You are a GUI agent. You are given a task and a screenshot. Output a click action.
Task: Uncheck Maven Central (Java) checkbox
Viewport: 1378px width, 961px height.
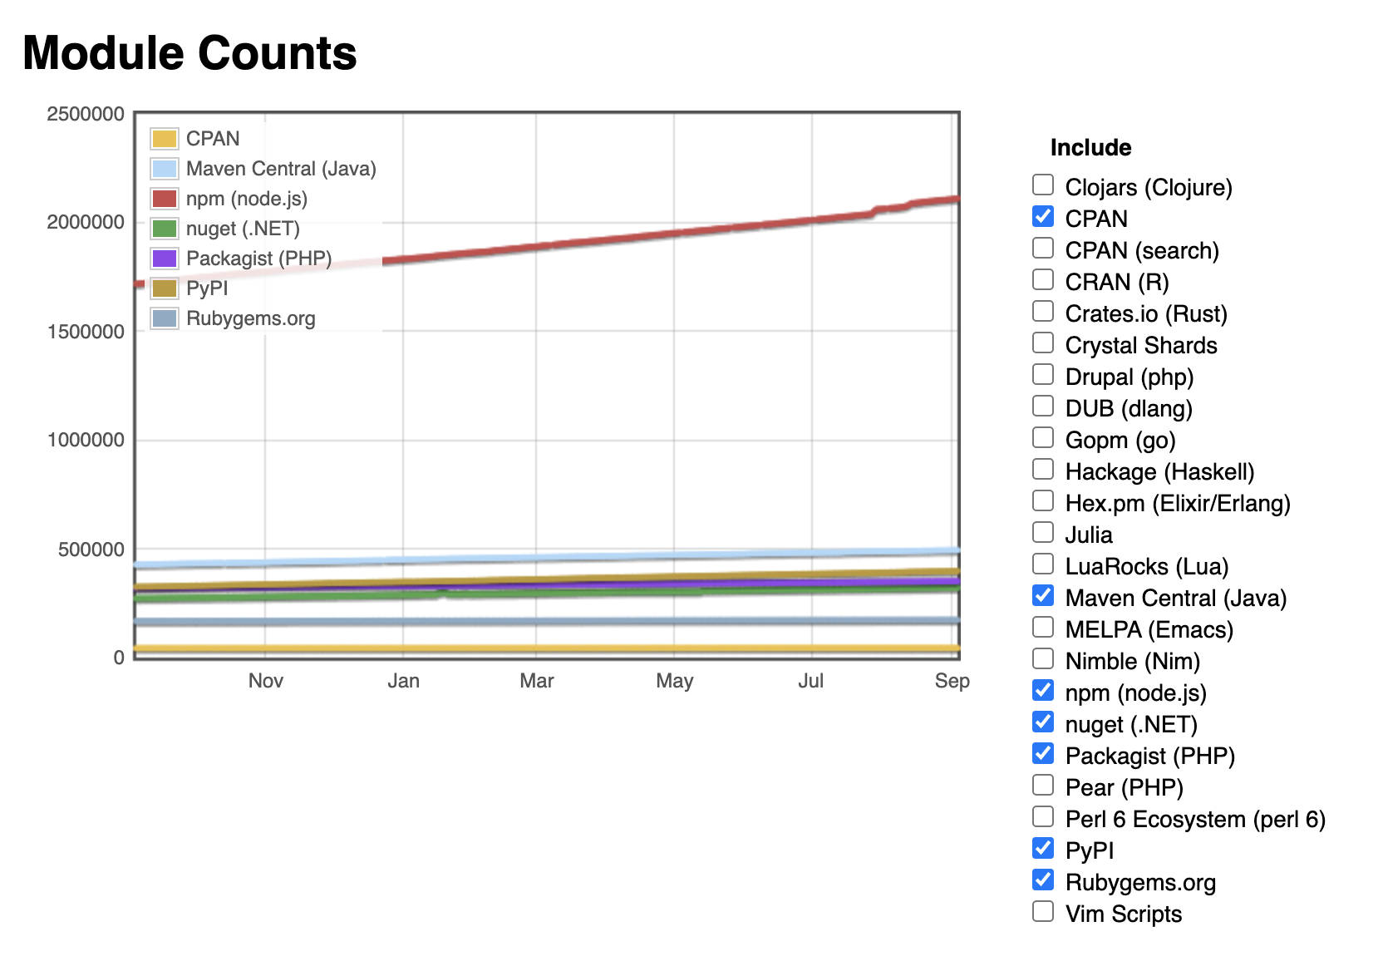point(1043,595)
